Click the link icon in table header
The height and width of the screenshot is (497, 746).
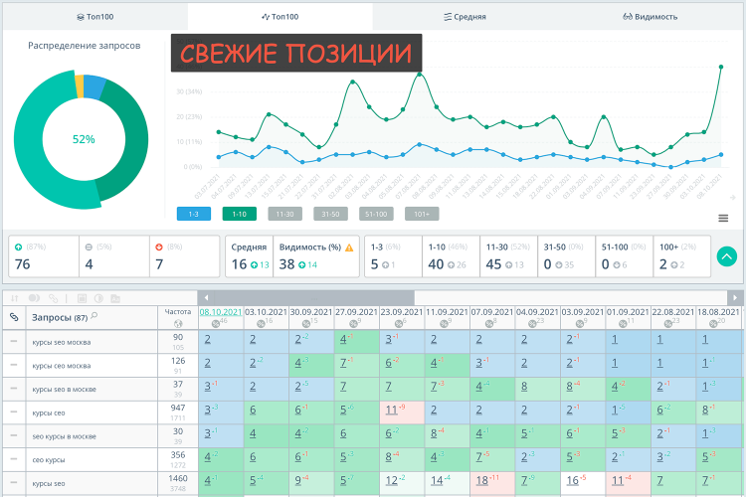click(14, 317)
